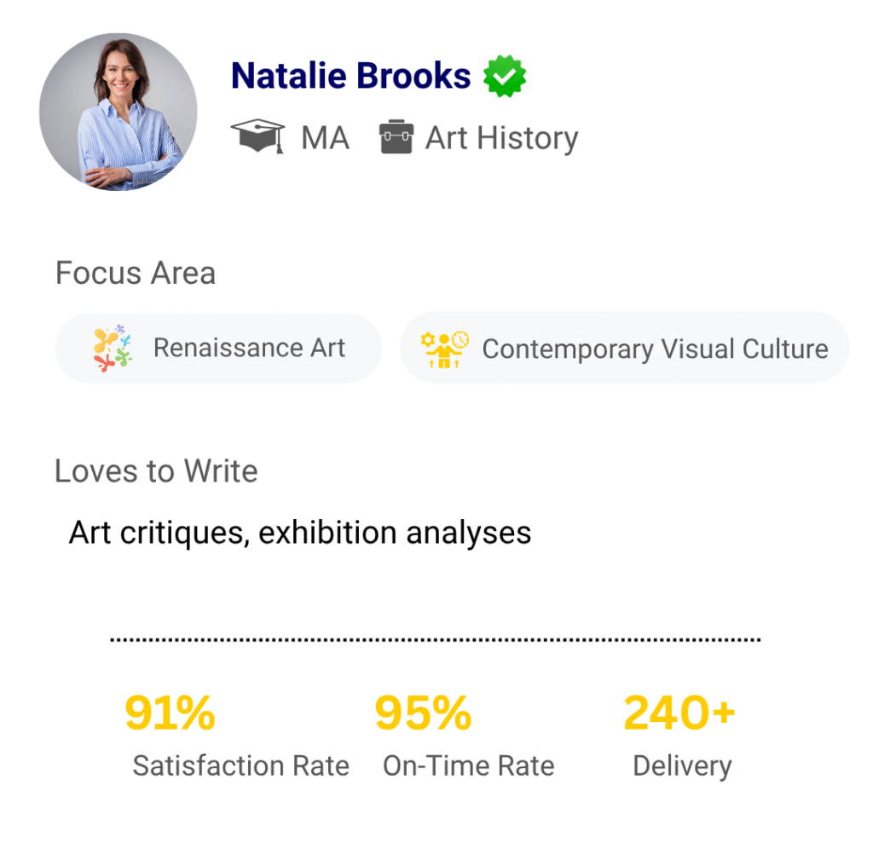
Task: Click Art critiques, exhibition analyses text
Action: point(300,533)
